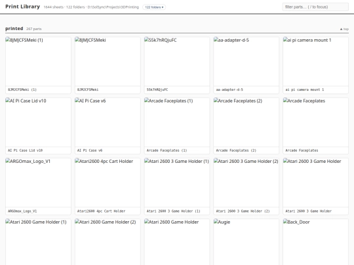Open the ARGOmax_Logo_V1 thumbnail image

click(38, 183)
